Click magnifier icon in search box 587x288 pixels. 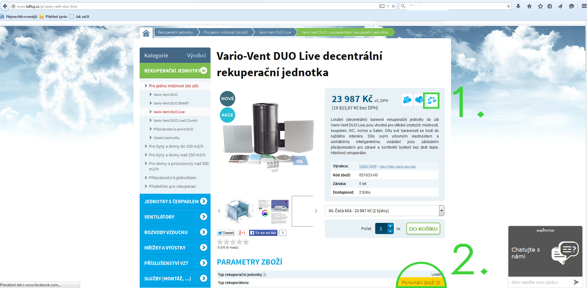[403, 6]
